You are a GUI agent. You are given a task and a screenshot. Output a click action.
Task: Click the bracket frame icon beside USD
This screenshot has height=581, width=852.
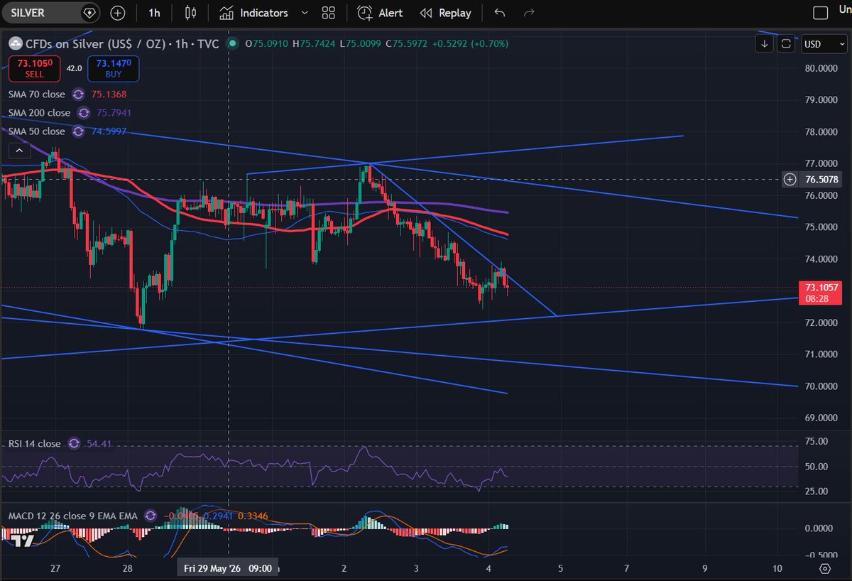pos(786,43)
